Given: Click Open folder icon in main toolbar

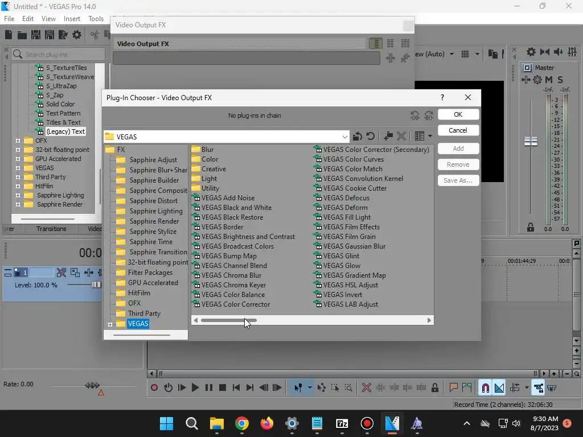Looking at the screenshot, I should click(22, 35).
